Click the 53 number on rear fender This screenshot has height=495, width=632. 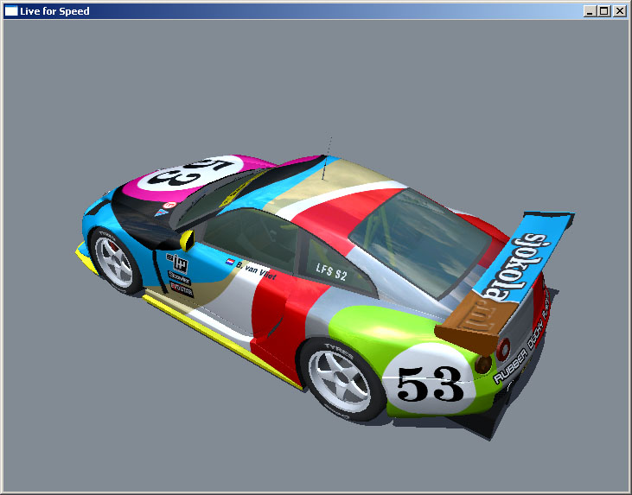point(430,384)
